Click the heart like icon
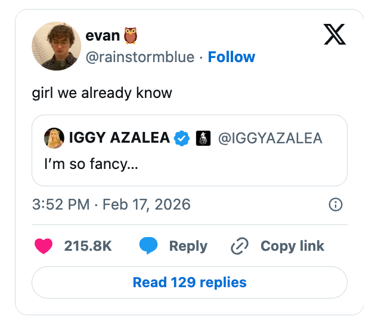Viewport: 378px width, 326px height. 44,246
